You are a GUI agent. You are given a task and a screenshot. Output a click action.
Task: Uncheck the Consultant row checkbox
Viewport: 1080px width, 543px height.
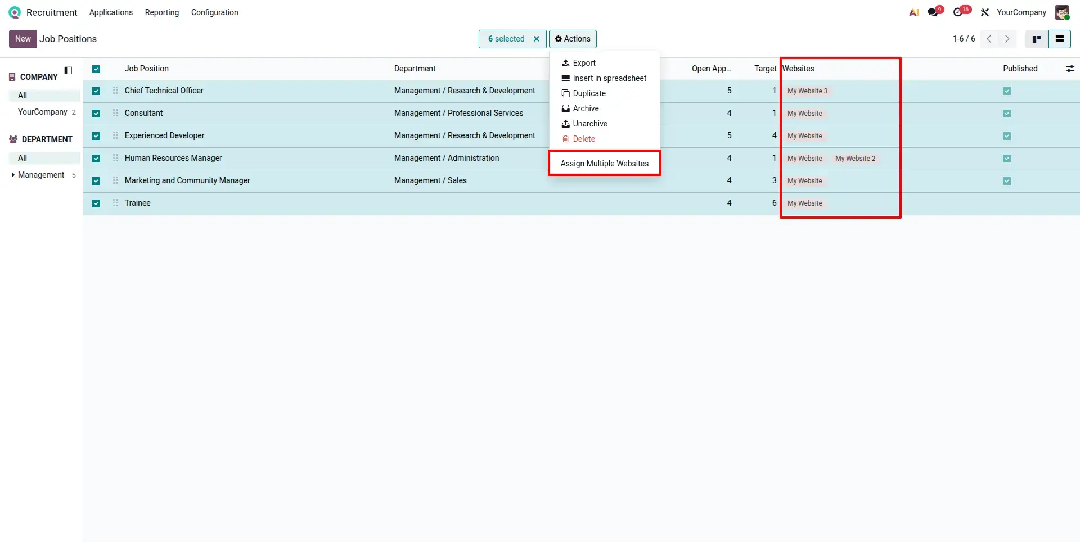click(96, 114)
